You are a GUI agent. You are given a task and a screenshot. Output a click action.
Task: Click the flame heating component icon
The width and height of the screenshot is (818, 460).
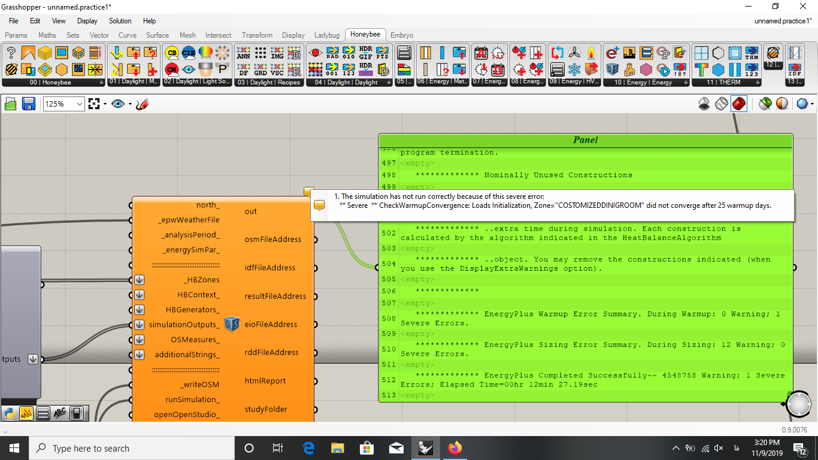(x=592, y=53)
